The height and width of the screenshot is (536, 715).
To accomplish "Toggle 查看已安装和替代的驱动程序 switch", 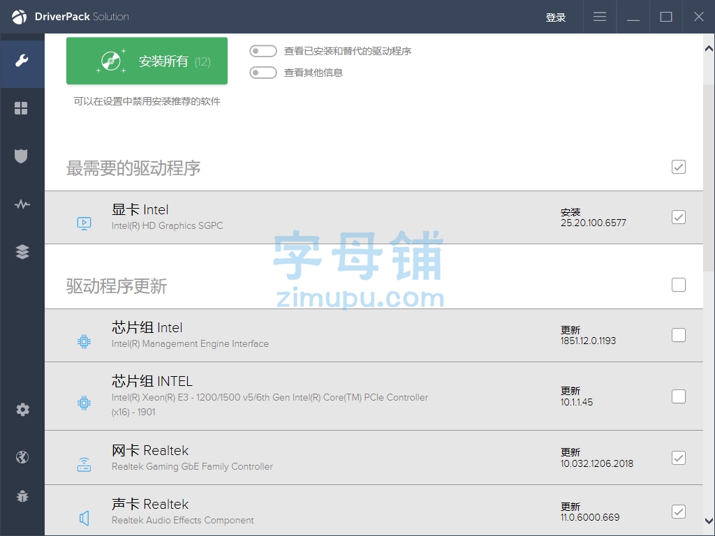I will pyautogui.click(x=263, y=51).
